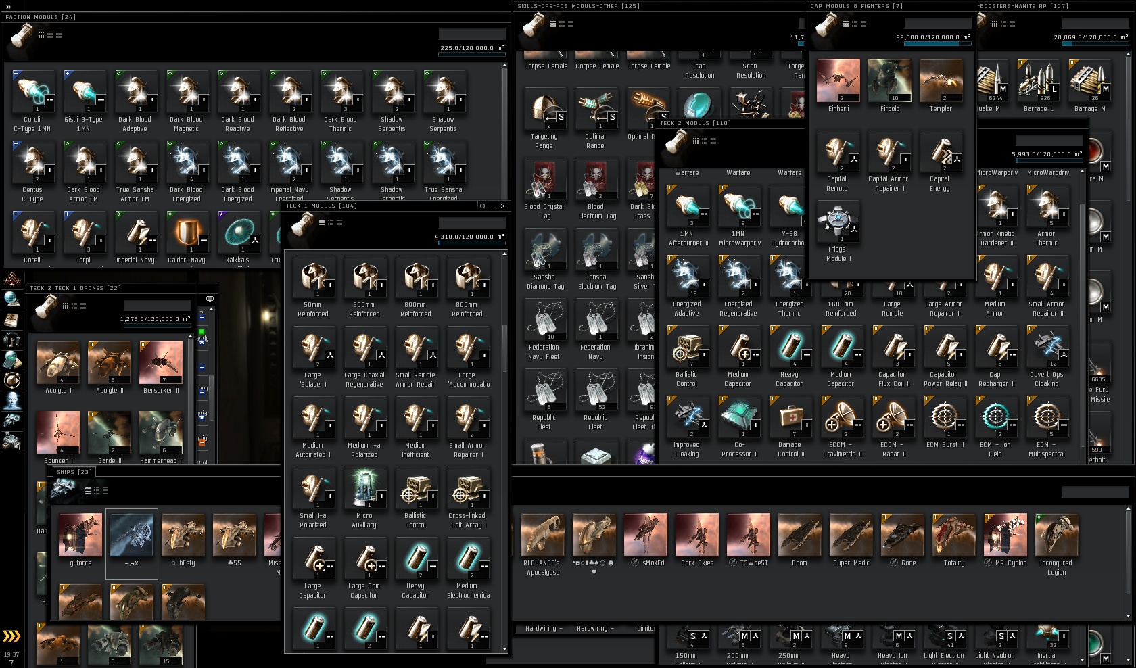Select the 50mm Reinforced plate in Teck 1 Moduls
The width and height of the screenshot is (1136, 668).
pyautogui.click(x=314, y=277)
